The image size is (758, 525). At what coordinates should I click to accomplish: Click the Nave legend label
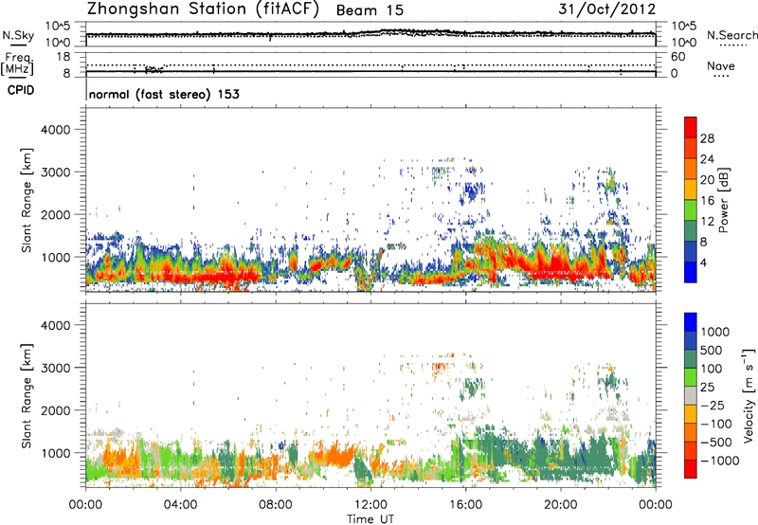coord(720,66)
